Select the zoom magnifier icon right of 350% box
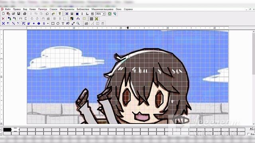The width and height of the screenshot is (255, 143). click(115, 14)
